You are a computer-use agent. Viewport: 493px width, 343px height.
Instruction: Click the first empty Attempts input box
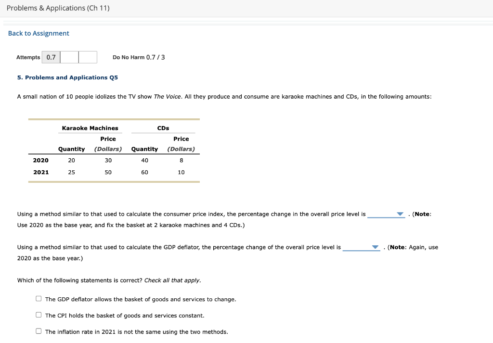69,57
